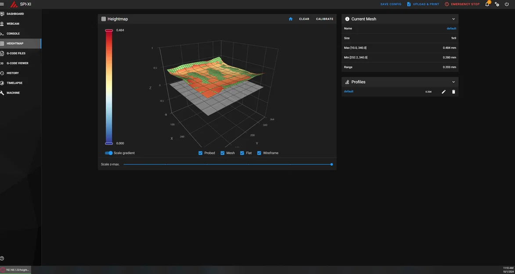Delete default profile with trash icon

point(454,92)
